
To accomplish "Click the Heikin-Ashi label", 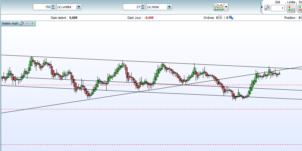I will 11,23.
